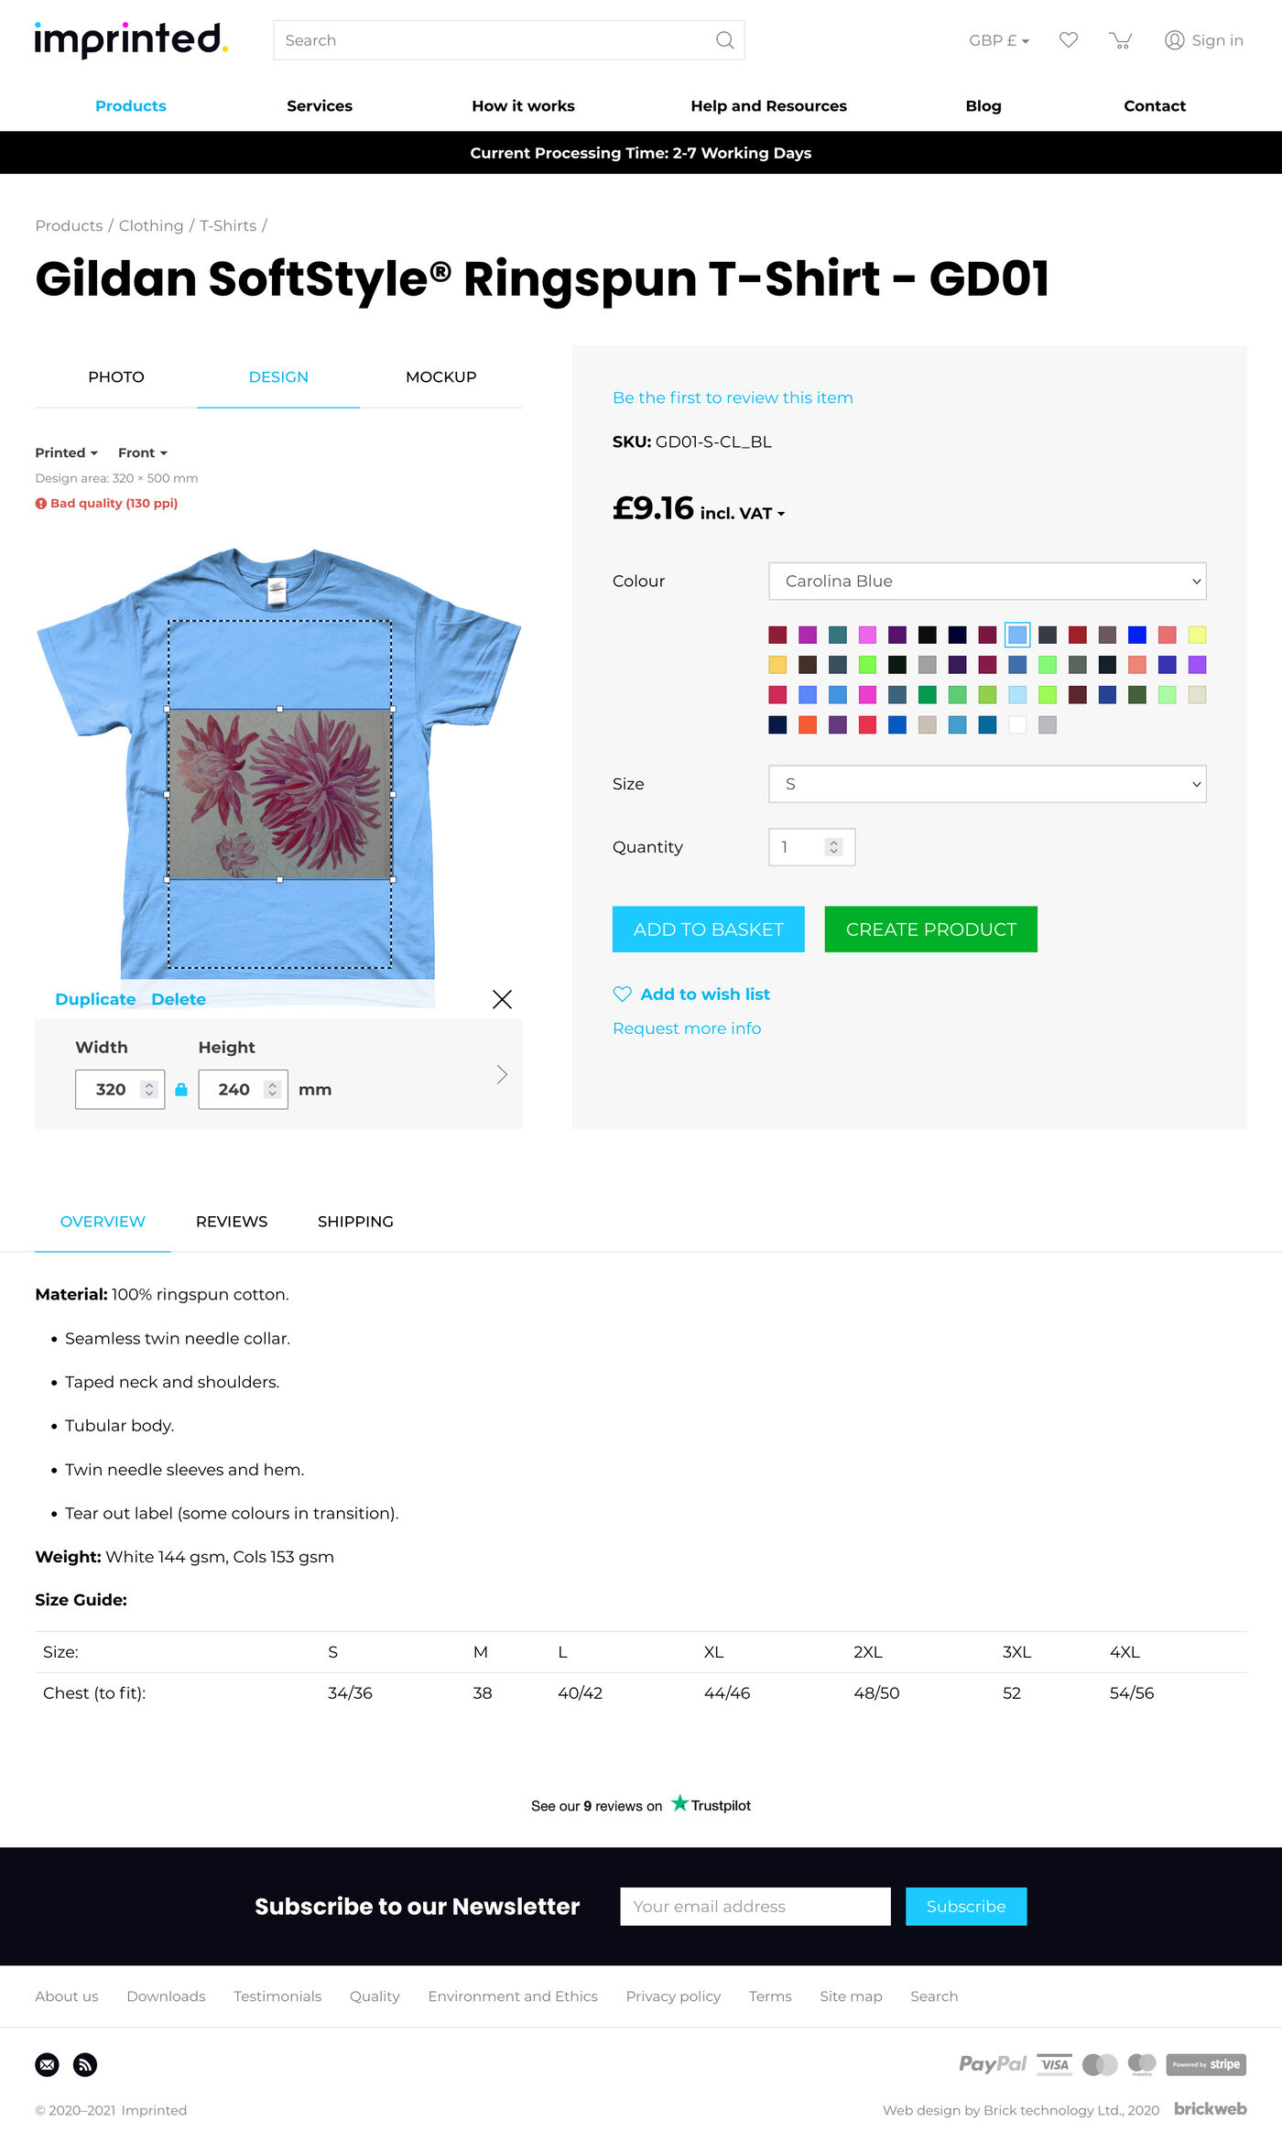Click the right chevron in size panel

502,1074
